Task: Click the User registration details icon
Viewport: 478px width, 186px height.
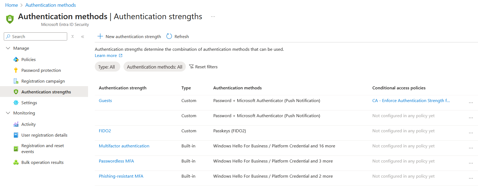Action: (x=16, y=135)
